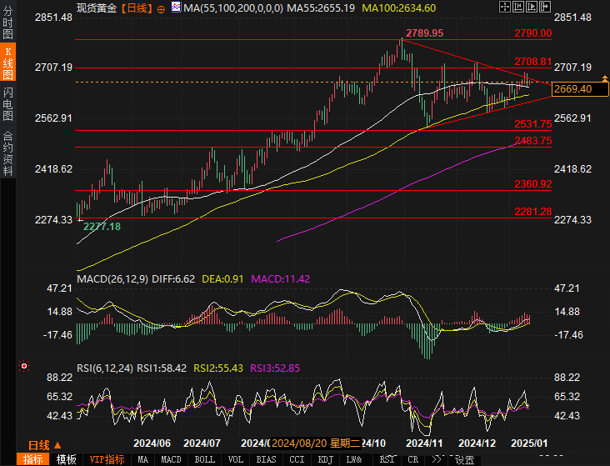This screenshot has height=466, width=610.
Task: Switch to 闪电图 view
Action: (x=7, y=100)
